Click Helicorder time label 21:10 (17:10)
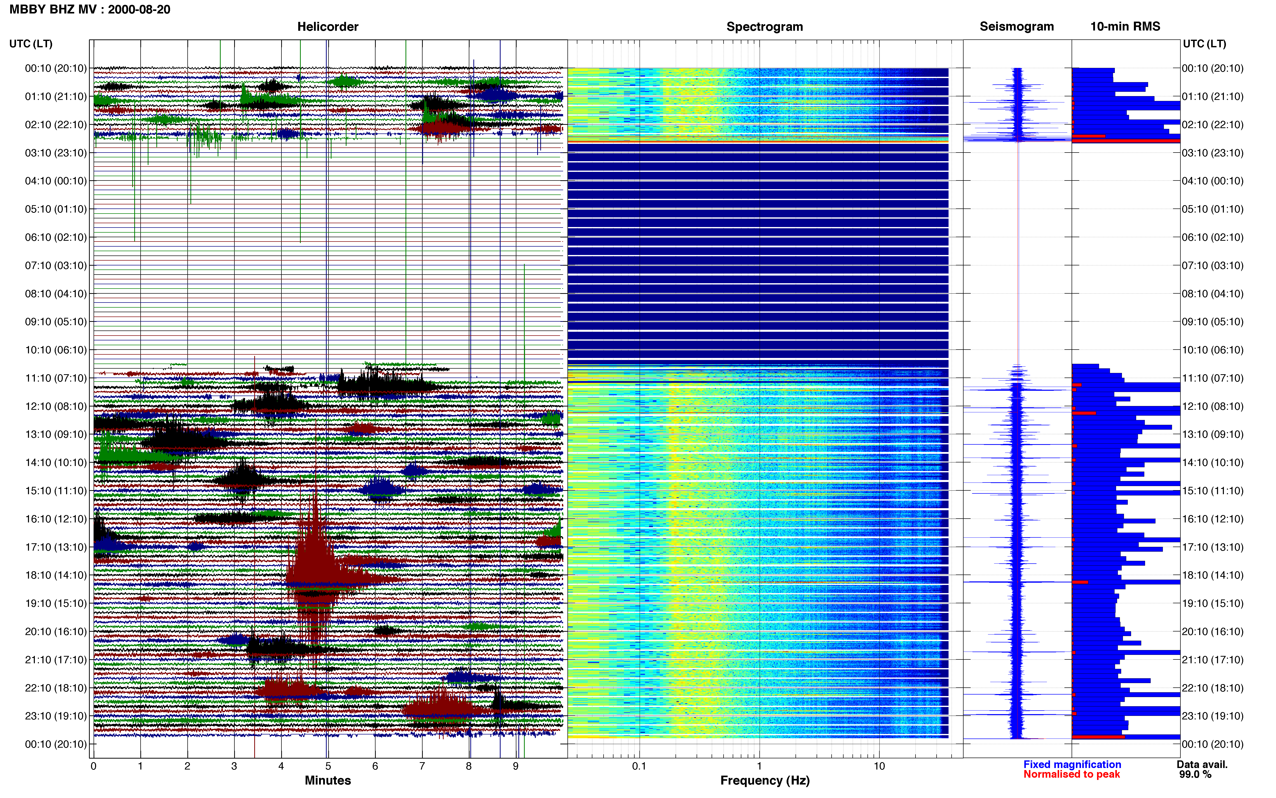The height and width of the screenshot is (798, 1276). tap(56, 660)
